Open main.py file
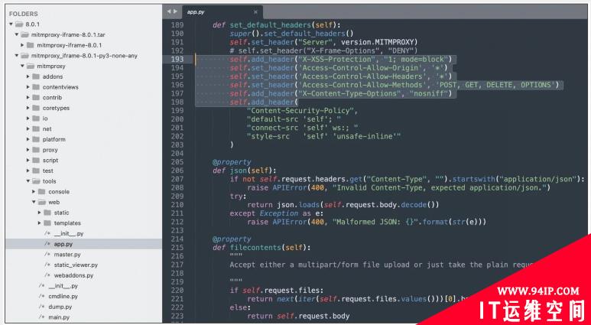The height and width of the screenshot is (325, 591). tap(59, 317)
